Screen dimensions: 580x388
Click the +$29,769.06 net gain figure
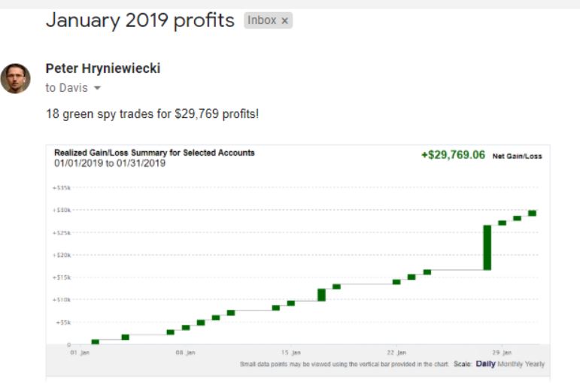pyautogui.click(x=453, y=155)
